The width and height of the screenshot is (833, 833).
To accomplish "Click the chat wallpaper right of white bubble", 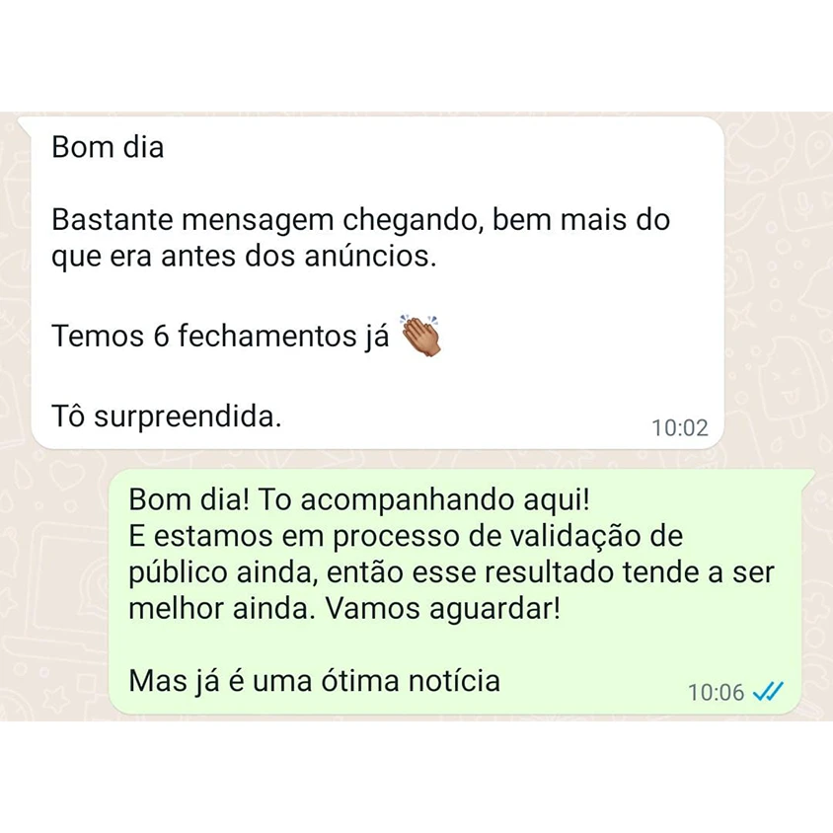I will (x=779, y=281).
